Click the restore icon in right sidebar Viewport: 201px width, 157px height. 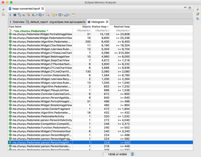[198, 10]
